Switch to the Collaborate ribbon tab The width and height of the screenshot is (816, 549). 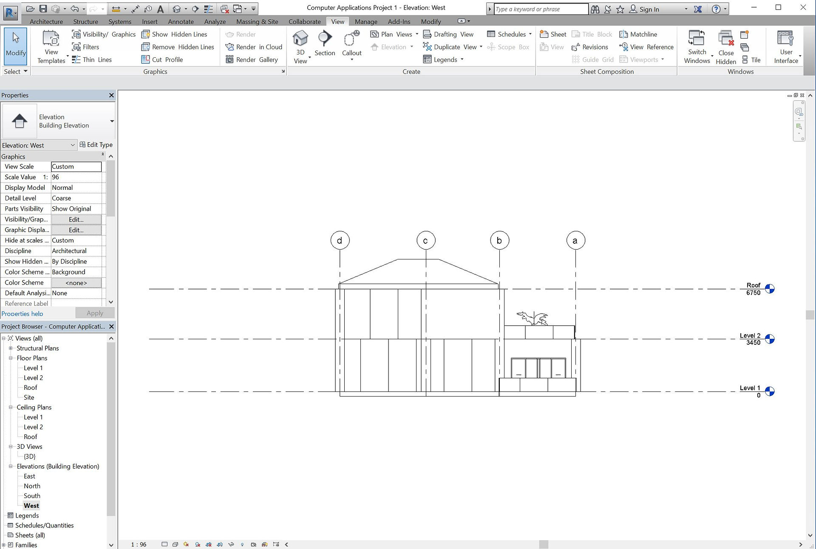click(x=304, y=22)
